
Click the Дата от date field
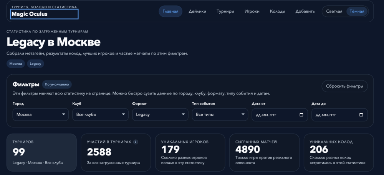pos(280,115)
